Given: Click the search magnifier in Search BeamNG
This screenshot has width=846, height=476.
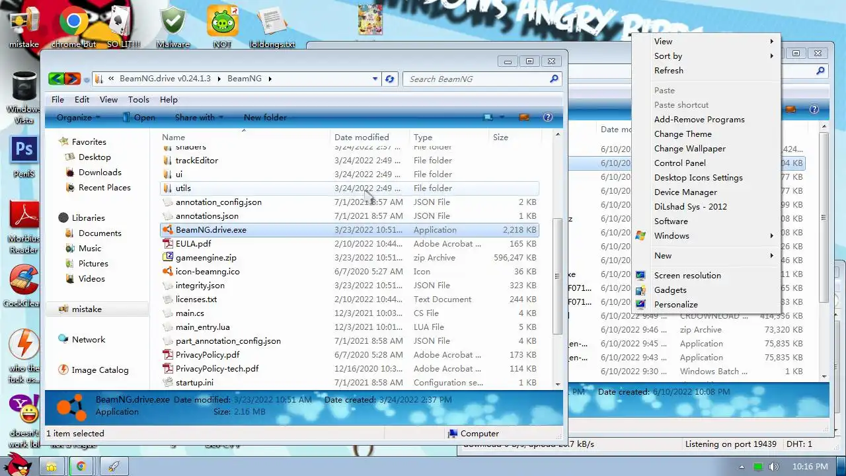Looking at the screenshot, I should (x=554, y=79).
